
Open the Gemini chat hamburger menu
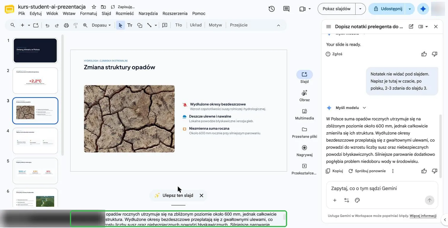[x=328, y=27]
